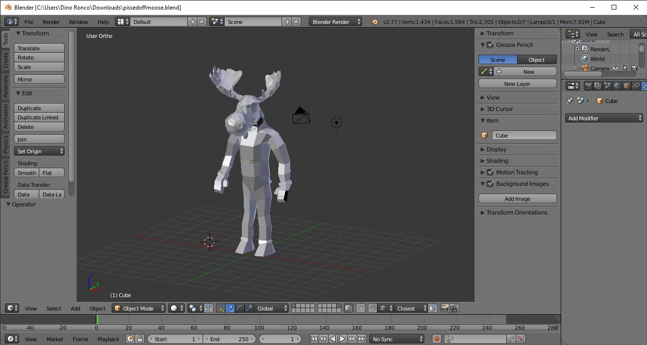Switch to the Physics tab
This screenshot has height=345, width=647.
[6, 144]
